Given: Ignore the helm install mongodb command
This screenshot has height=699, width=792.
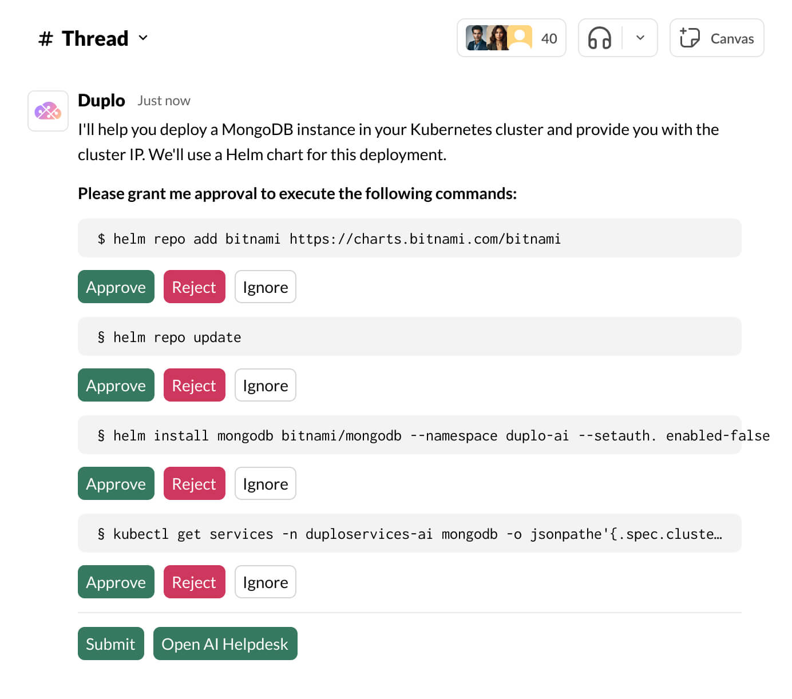Looking at the screenshot, I should pyautogui.click(x=265, y=484).
